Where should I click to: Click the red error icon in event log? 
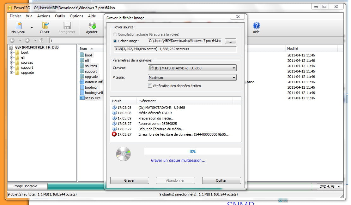click(x=114, y=134)
